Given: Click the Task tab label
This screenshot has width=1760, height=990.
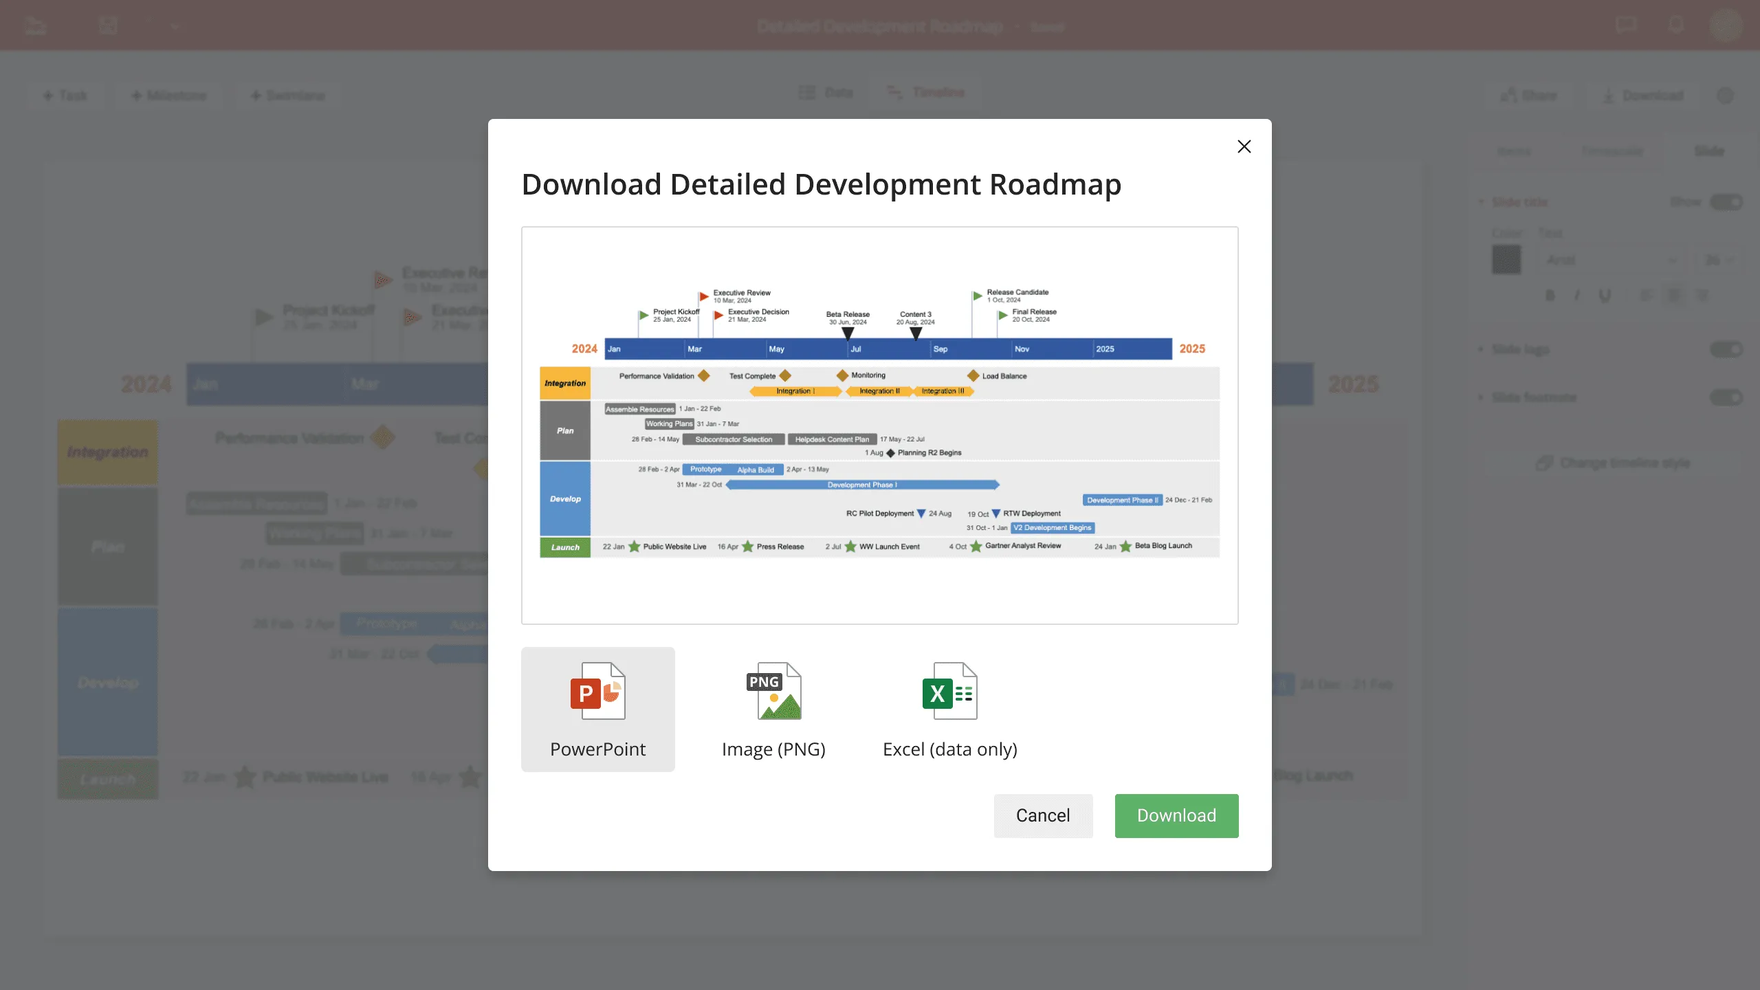Looking at the screenshot, I should (64, 93).
